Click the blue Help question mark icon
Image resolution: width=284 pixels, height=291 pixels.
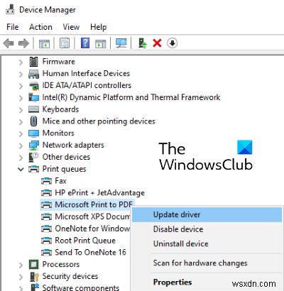(x=85, y=43)
